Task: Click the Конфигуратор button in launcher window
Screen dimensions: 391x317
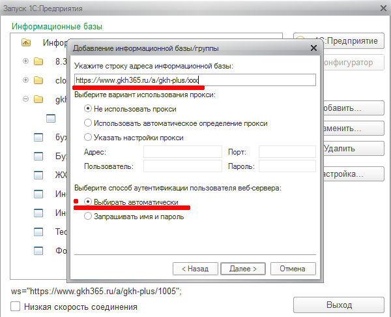Action: click(354, 63)
